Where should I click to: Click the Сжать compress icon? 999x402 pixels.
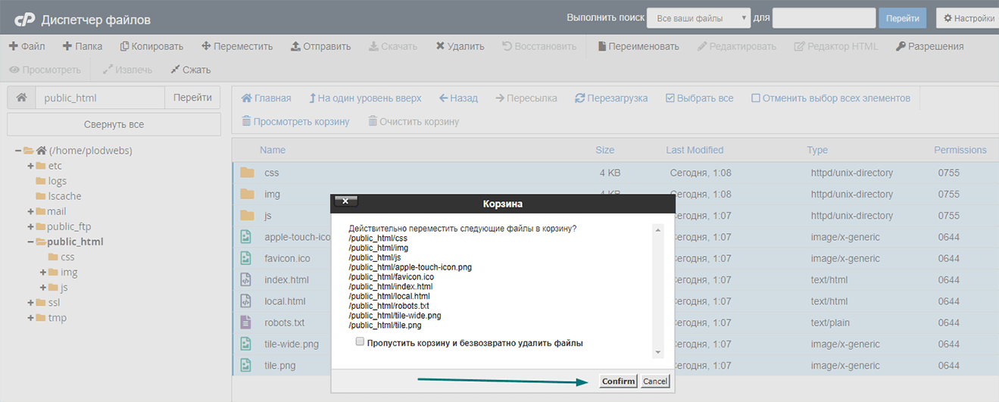(175, 70)
